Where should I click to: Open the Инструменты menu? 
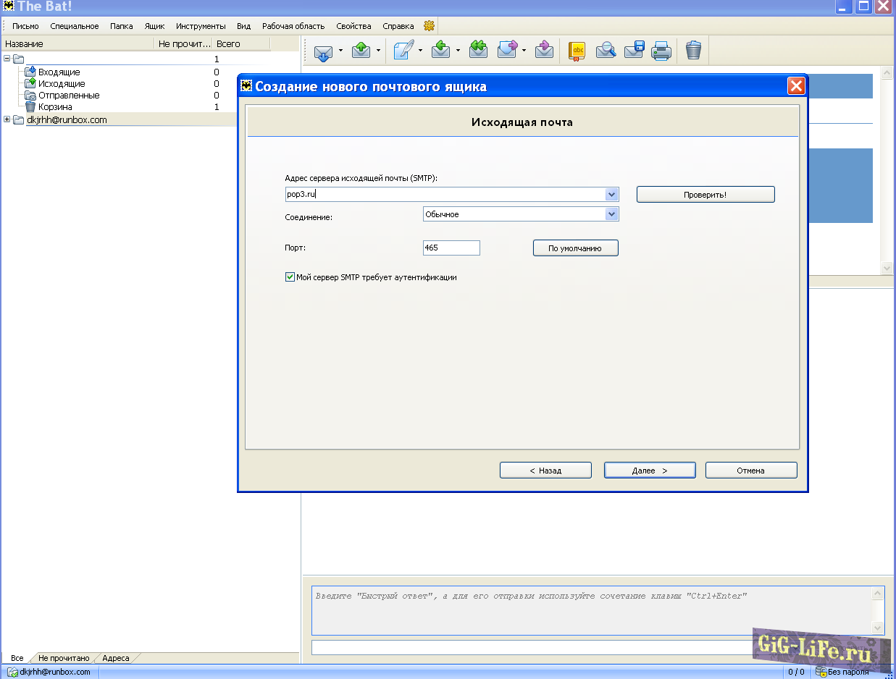pyautogui.click(x=201, y=26)
